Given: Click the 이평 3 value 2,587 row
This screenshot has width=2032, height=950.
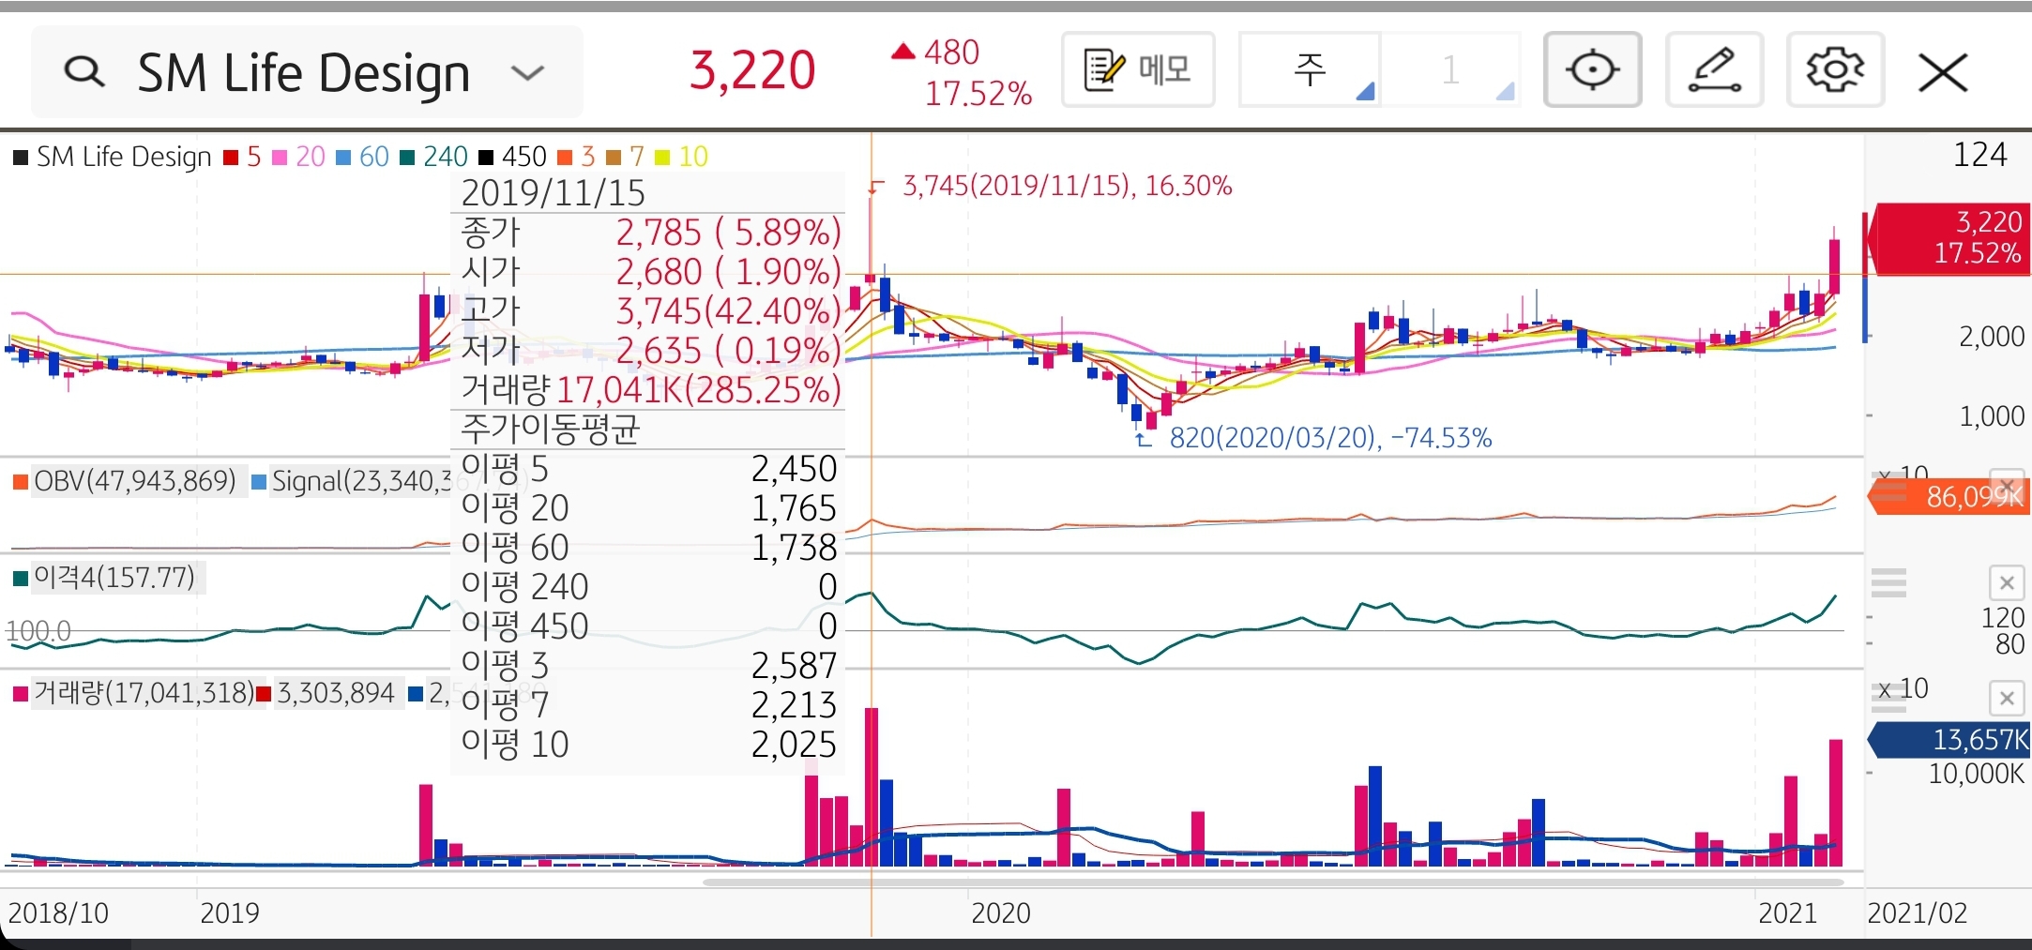Looking at the screenshot, I should point(648,666).
